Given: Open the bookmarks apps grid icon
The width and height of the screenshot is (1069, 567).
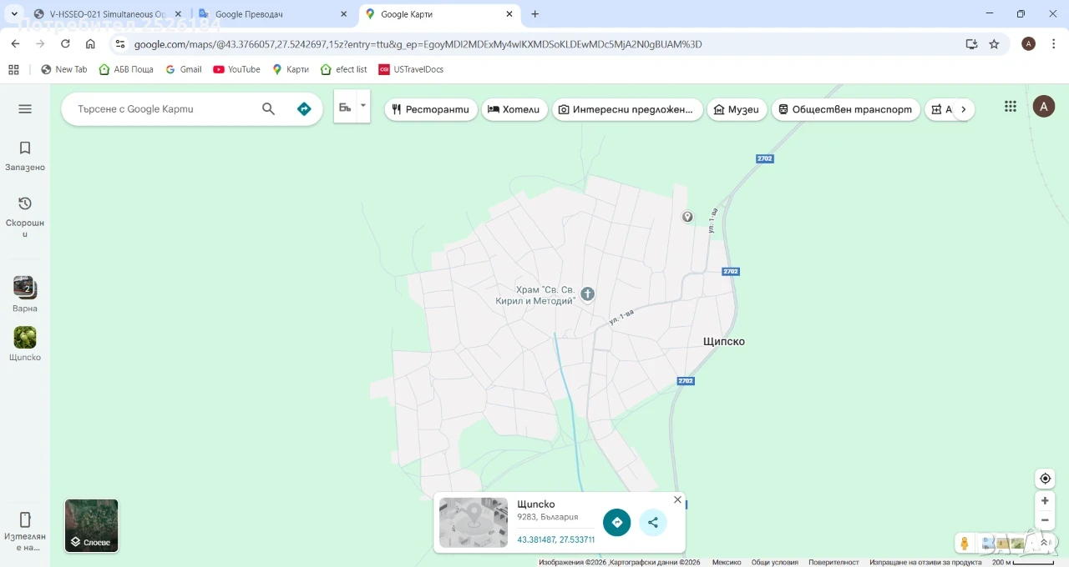Looking at the screenshot, I should click(x=13, y=69).
